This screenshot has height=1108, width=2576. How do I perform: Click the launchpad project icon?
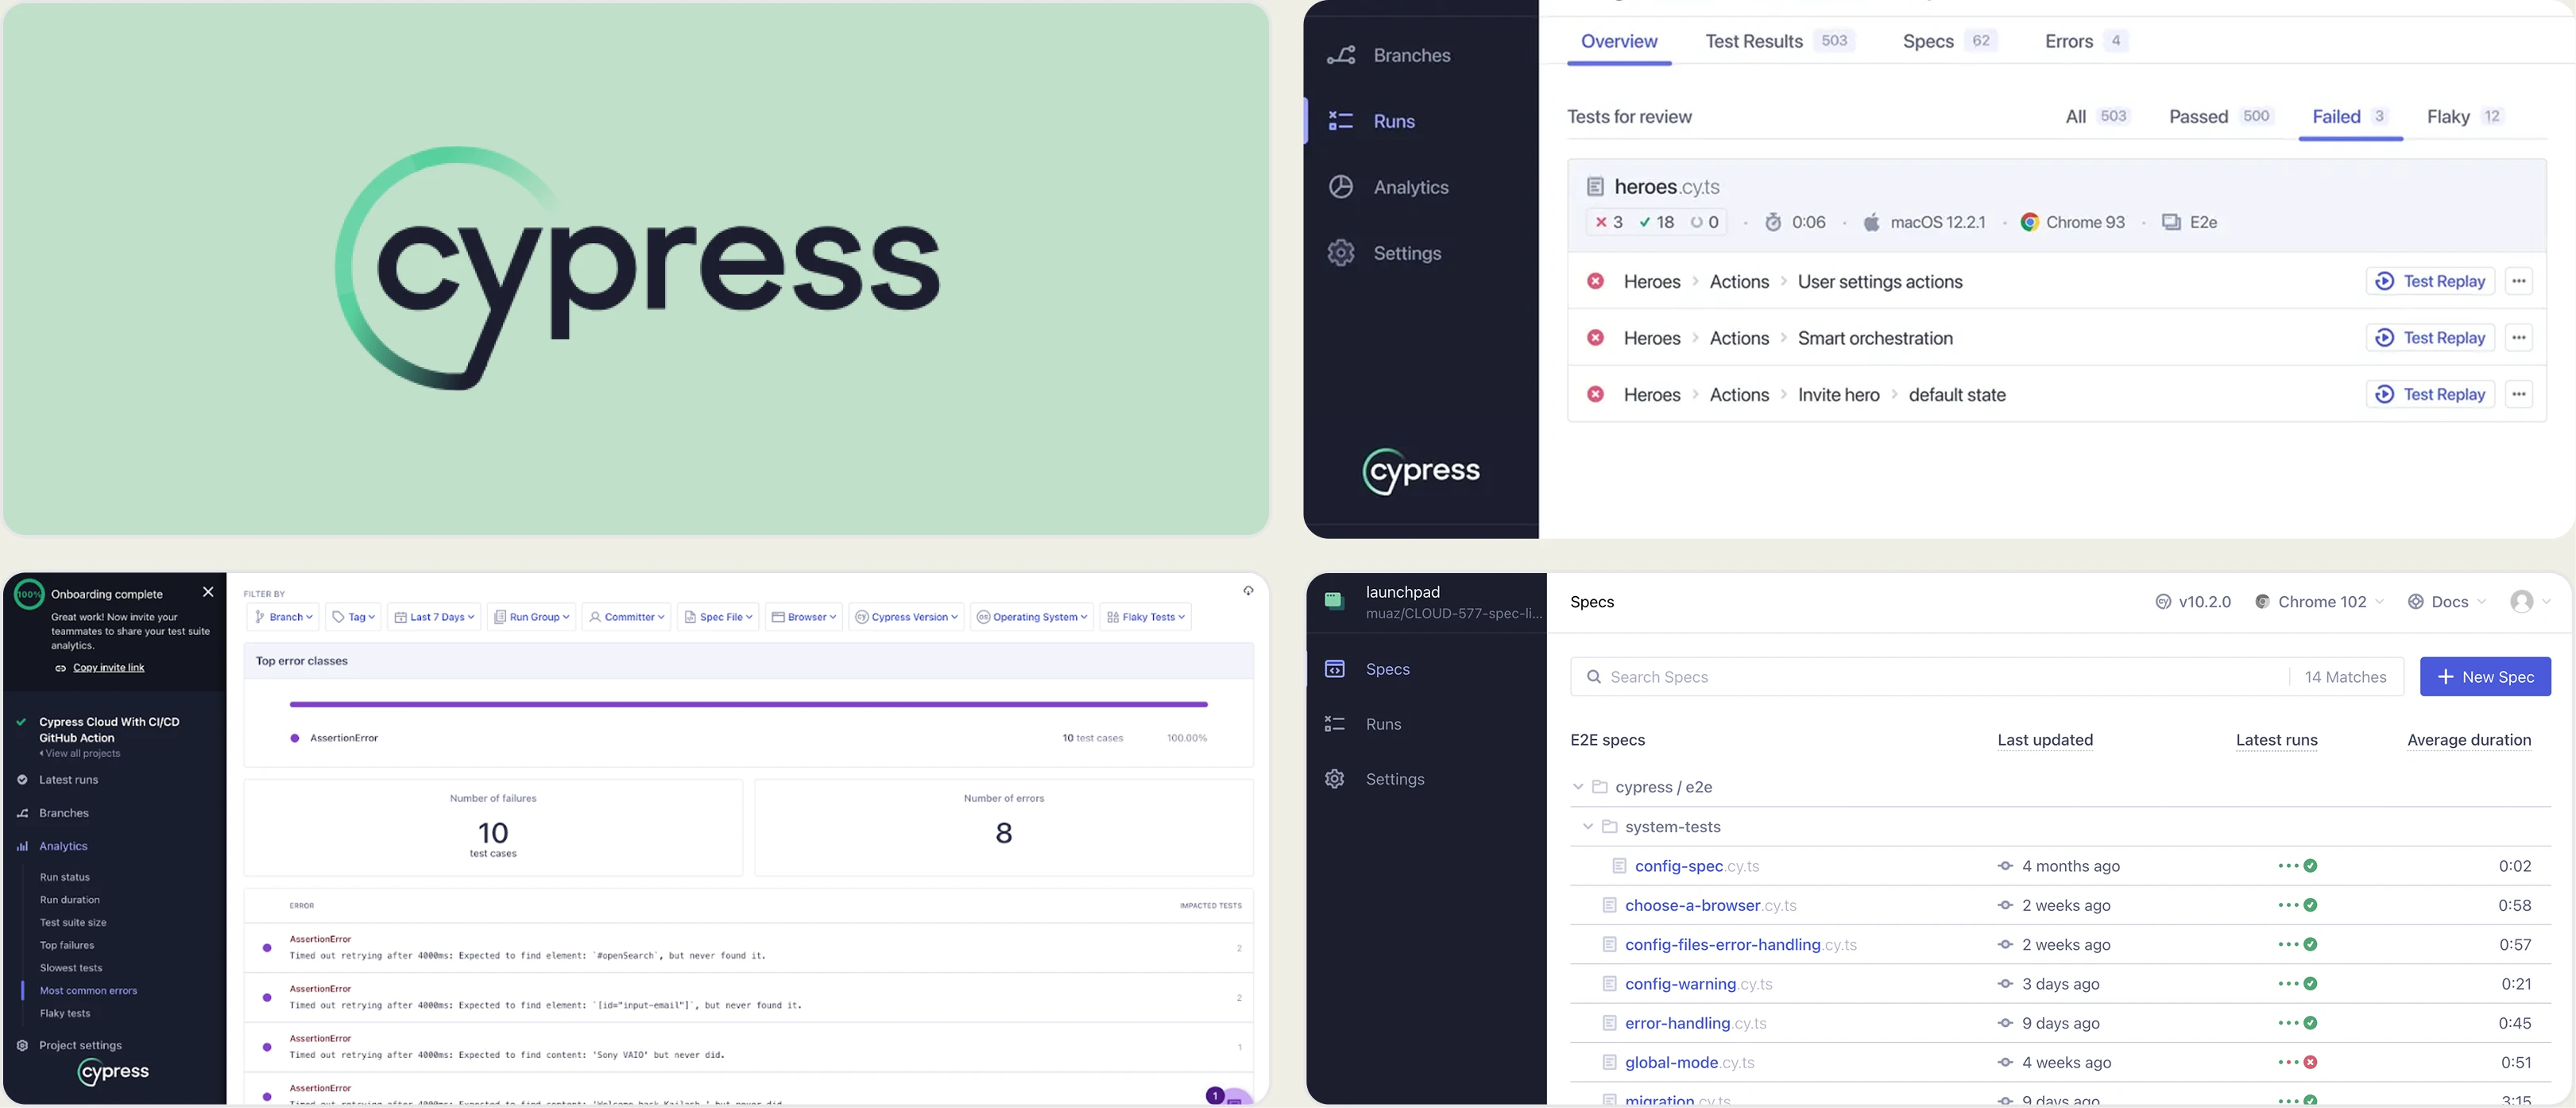(x=1333, y=601)
